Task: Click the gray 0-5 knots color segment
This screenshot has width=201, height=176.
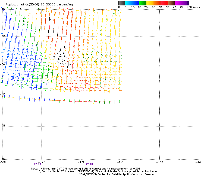Action: click(x=122, y=3)
